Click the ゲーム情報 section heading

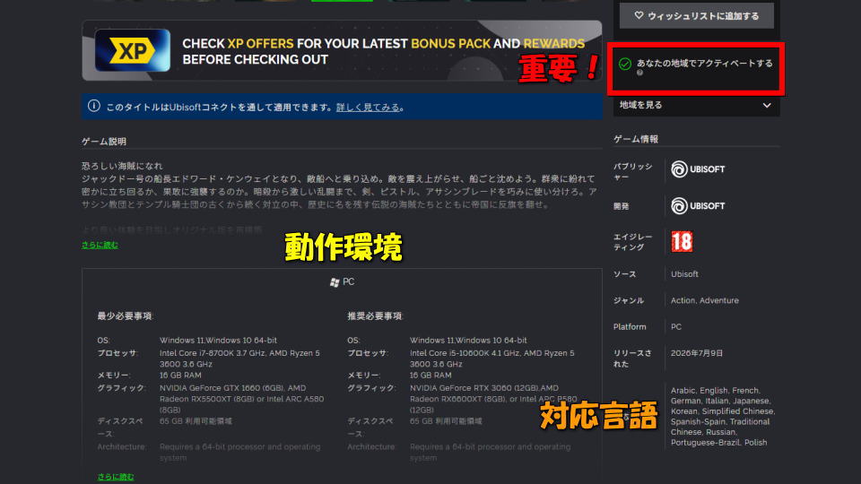pyautogui.click(x=635, y=139)
